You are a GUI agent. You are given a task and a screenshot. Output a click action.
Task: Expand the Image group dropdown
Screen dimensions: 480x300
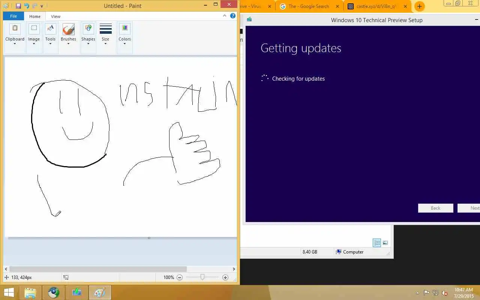tap(34, 43)
